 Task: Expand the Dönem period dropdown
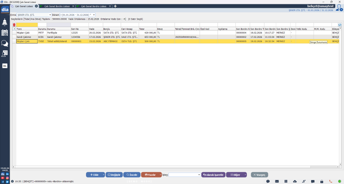(94, 15)
